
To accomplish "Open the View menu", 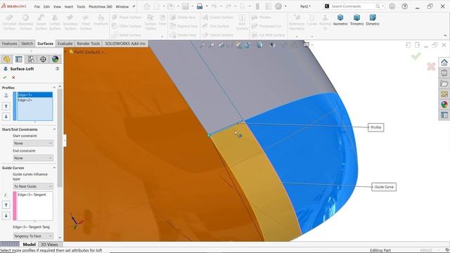I will tap(57, 6).
